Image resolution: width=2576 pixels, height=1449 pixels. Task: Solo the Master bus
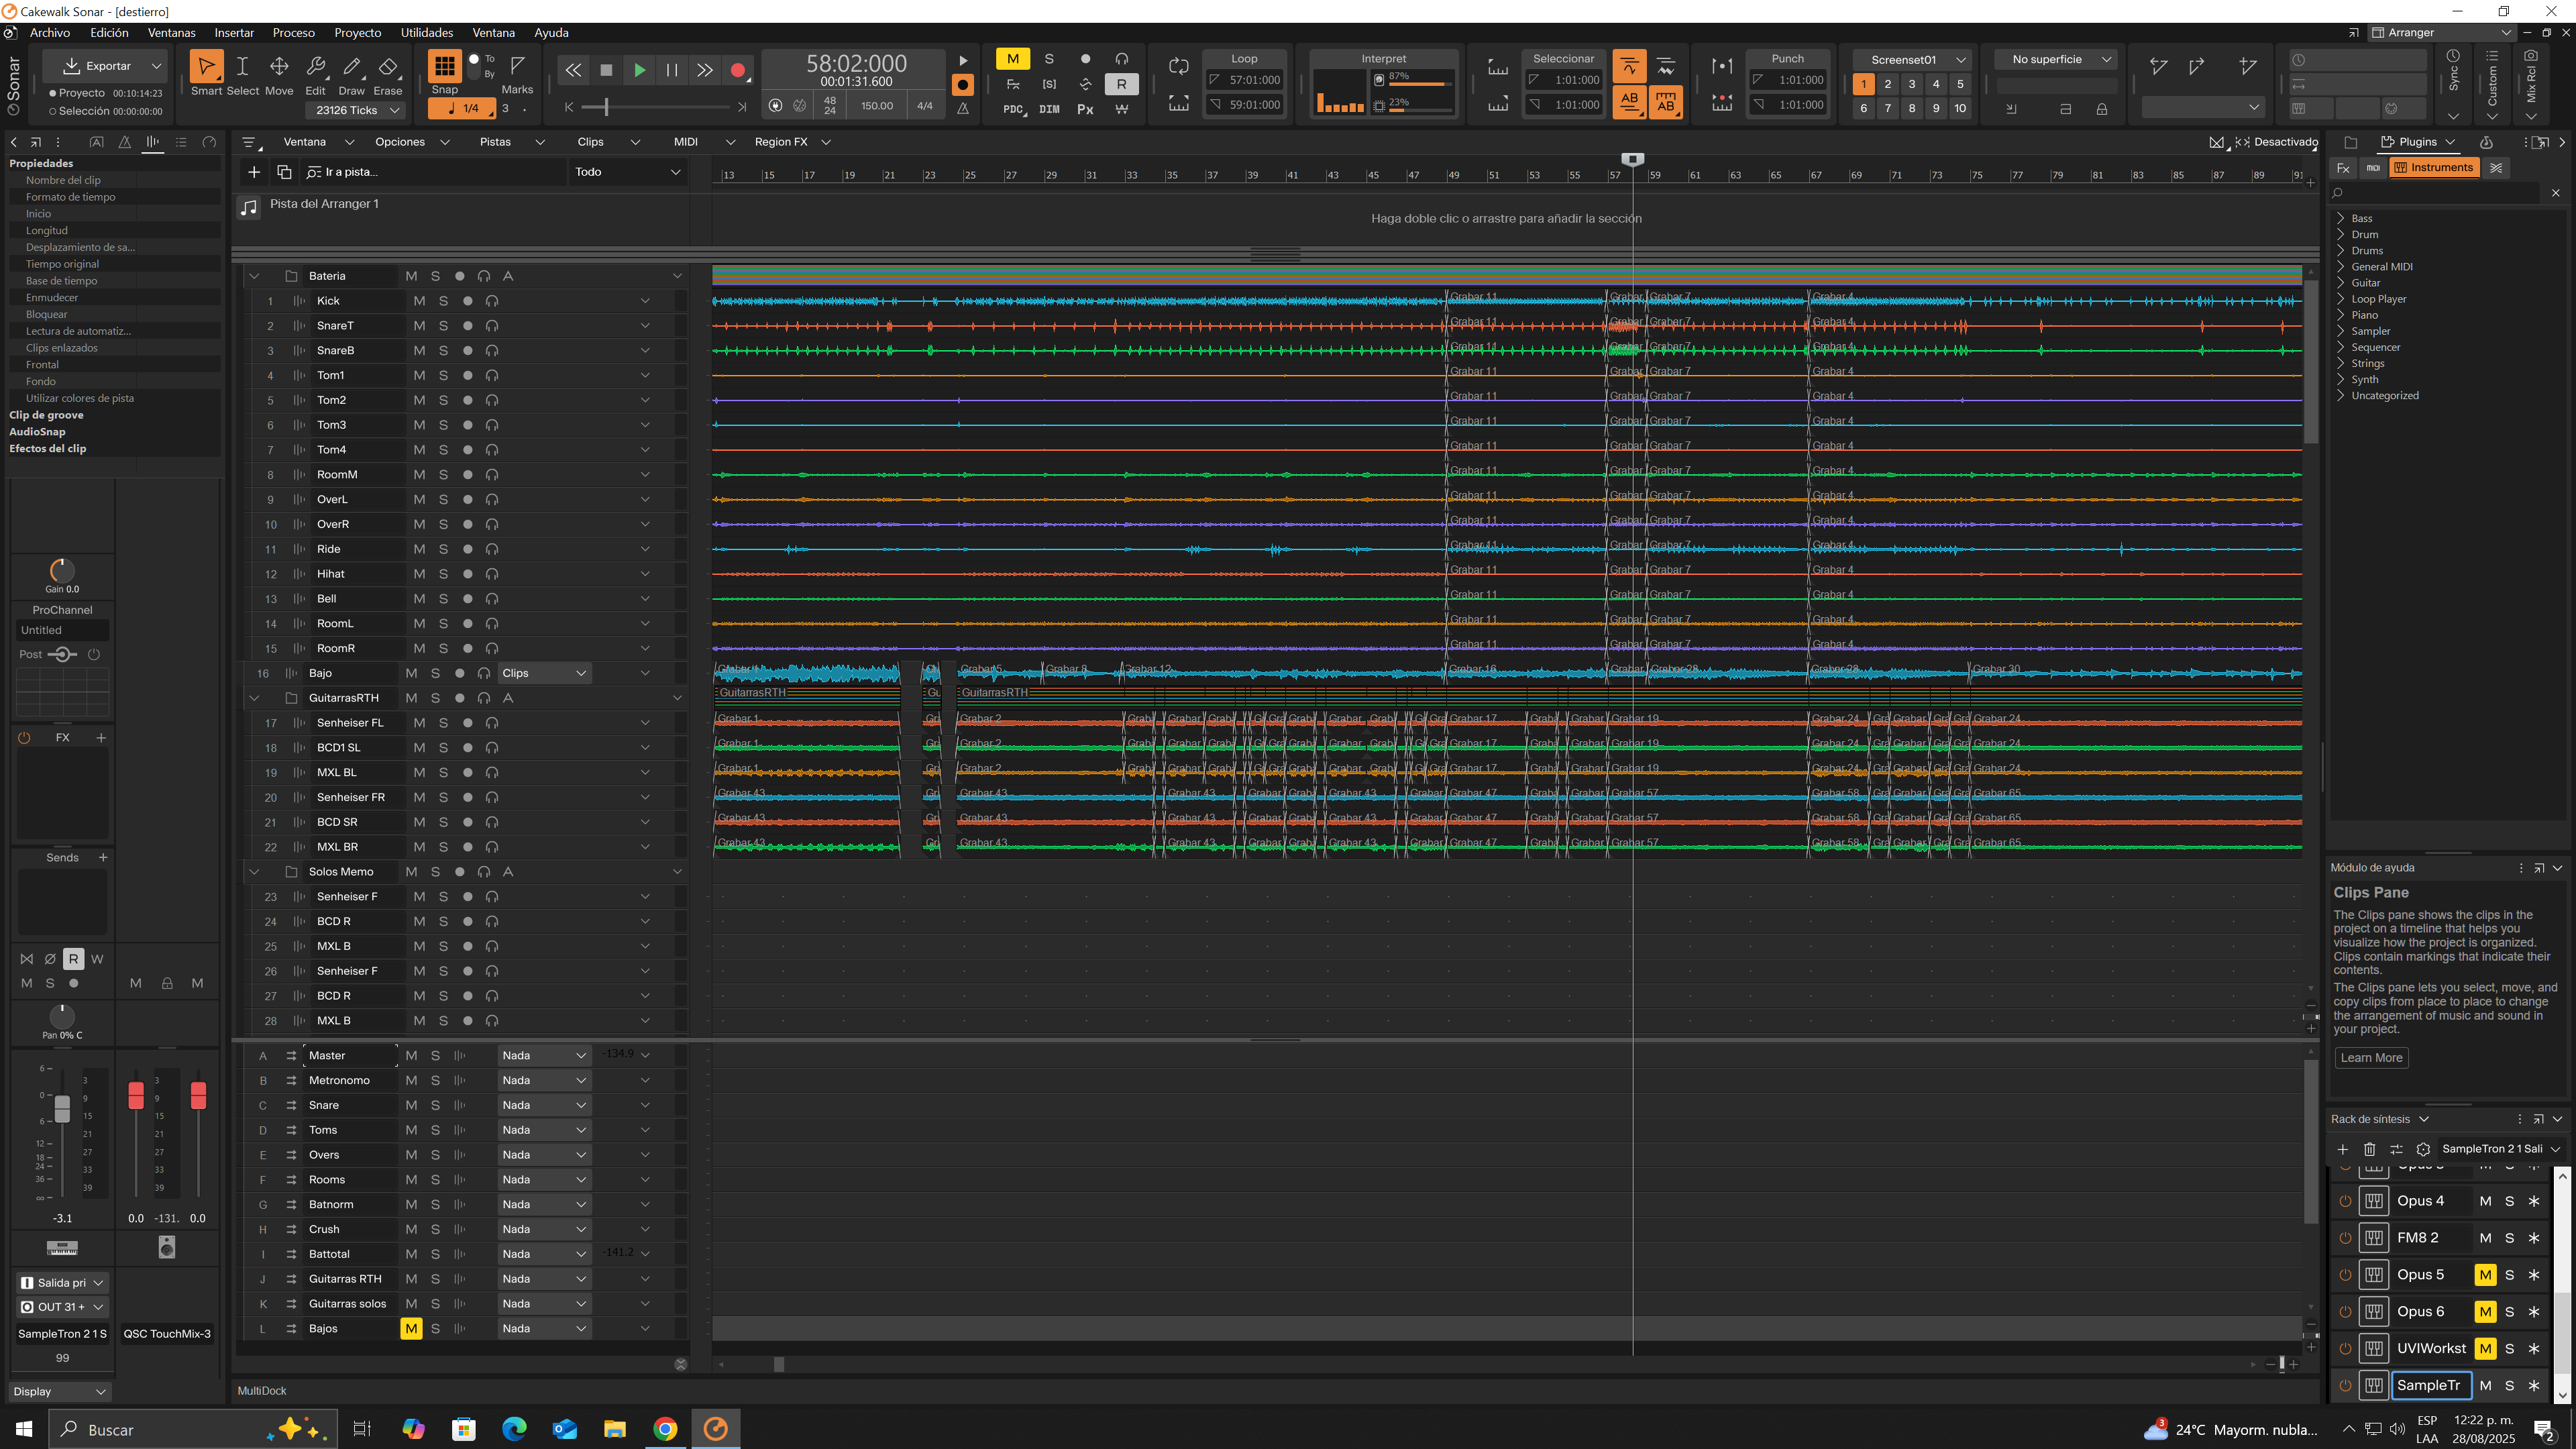(x=435, y=1056)
